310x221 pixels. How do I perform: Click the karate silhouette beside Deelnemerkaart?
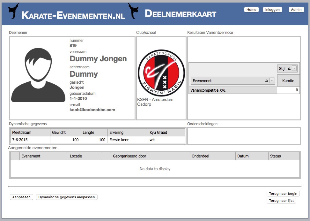click(134, 12)
